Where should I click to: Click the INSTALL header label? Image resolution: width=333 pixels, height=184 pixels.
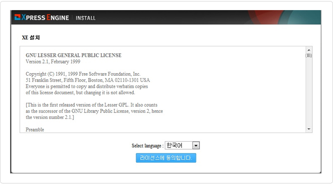pos(86,18)
